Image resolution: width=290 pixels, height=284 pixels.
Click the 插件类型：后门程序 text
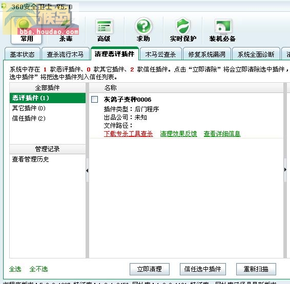click(131, 109)
